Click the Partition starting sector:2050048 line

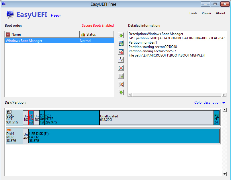(153, 47)
